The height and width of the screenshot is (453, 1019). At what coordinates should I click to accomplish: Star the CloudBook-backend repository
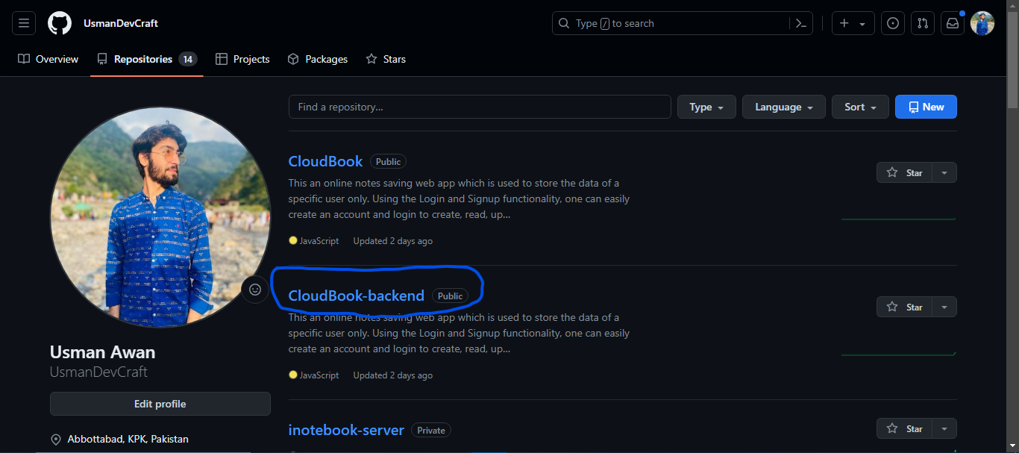point(904,307)
